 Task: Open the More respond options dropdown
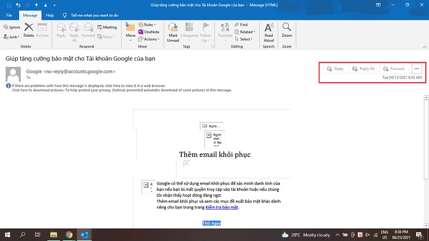[x=106, y=37]
